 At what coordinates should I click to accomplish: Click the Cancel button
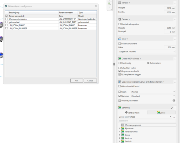point(90,81)
